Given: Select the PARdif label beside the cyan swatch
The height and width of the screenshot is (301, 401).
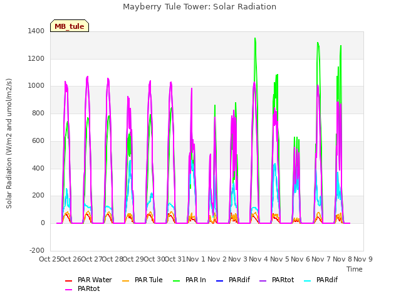Looking at the screenshot, I should (x=327, y=280).
